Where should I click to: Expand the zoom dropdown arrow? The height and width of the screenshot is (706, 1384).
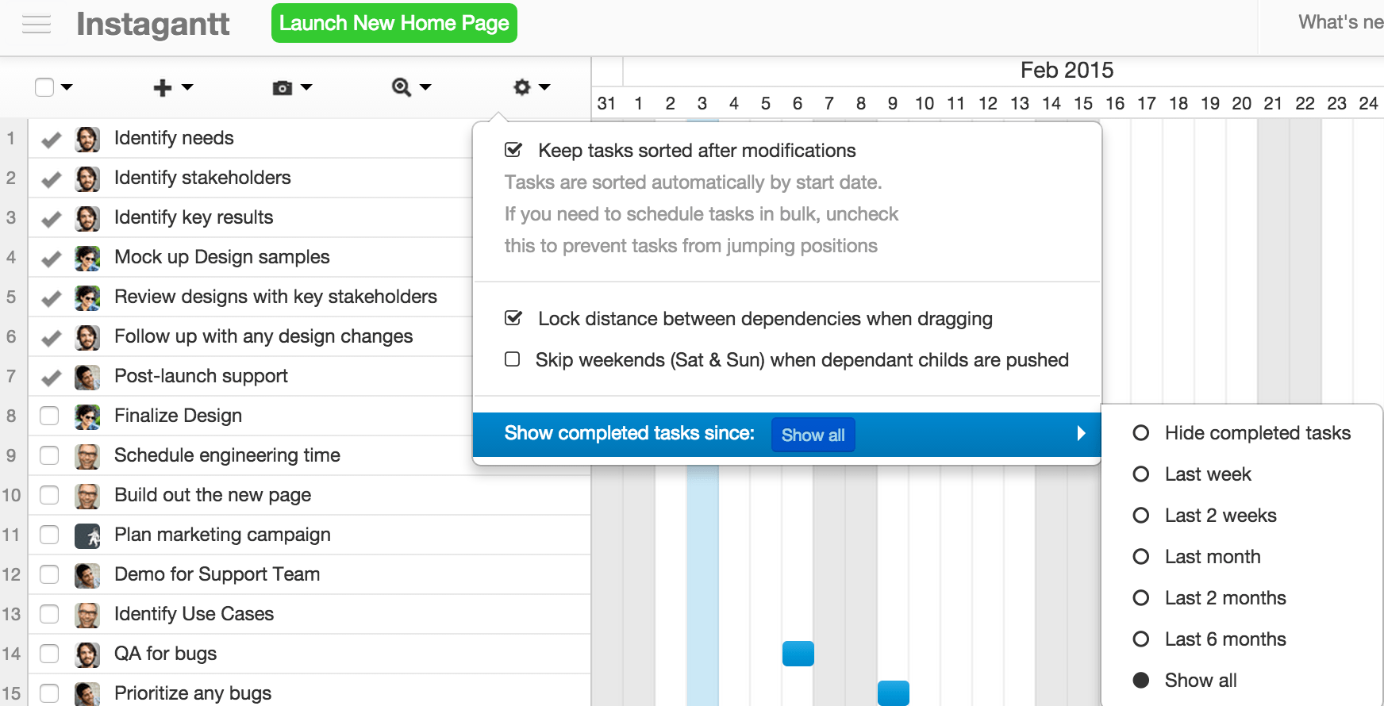pyautogui.click(x=425, y=87)
